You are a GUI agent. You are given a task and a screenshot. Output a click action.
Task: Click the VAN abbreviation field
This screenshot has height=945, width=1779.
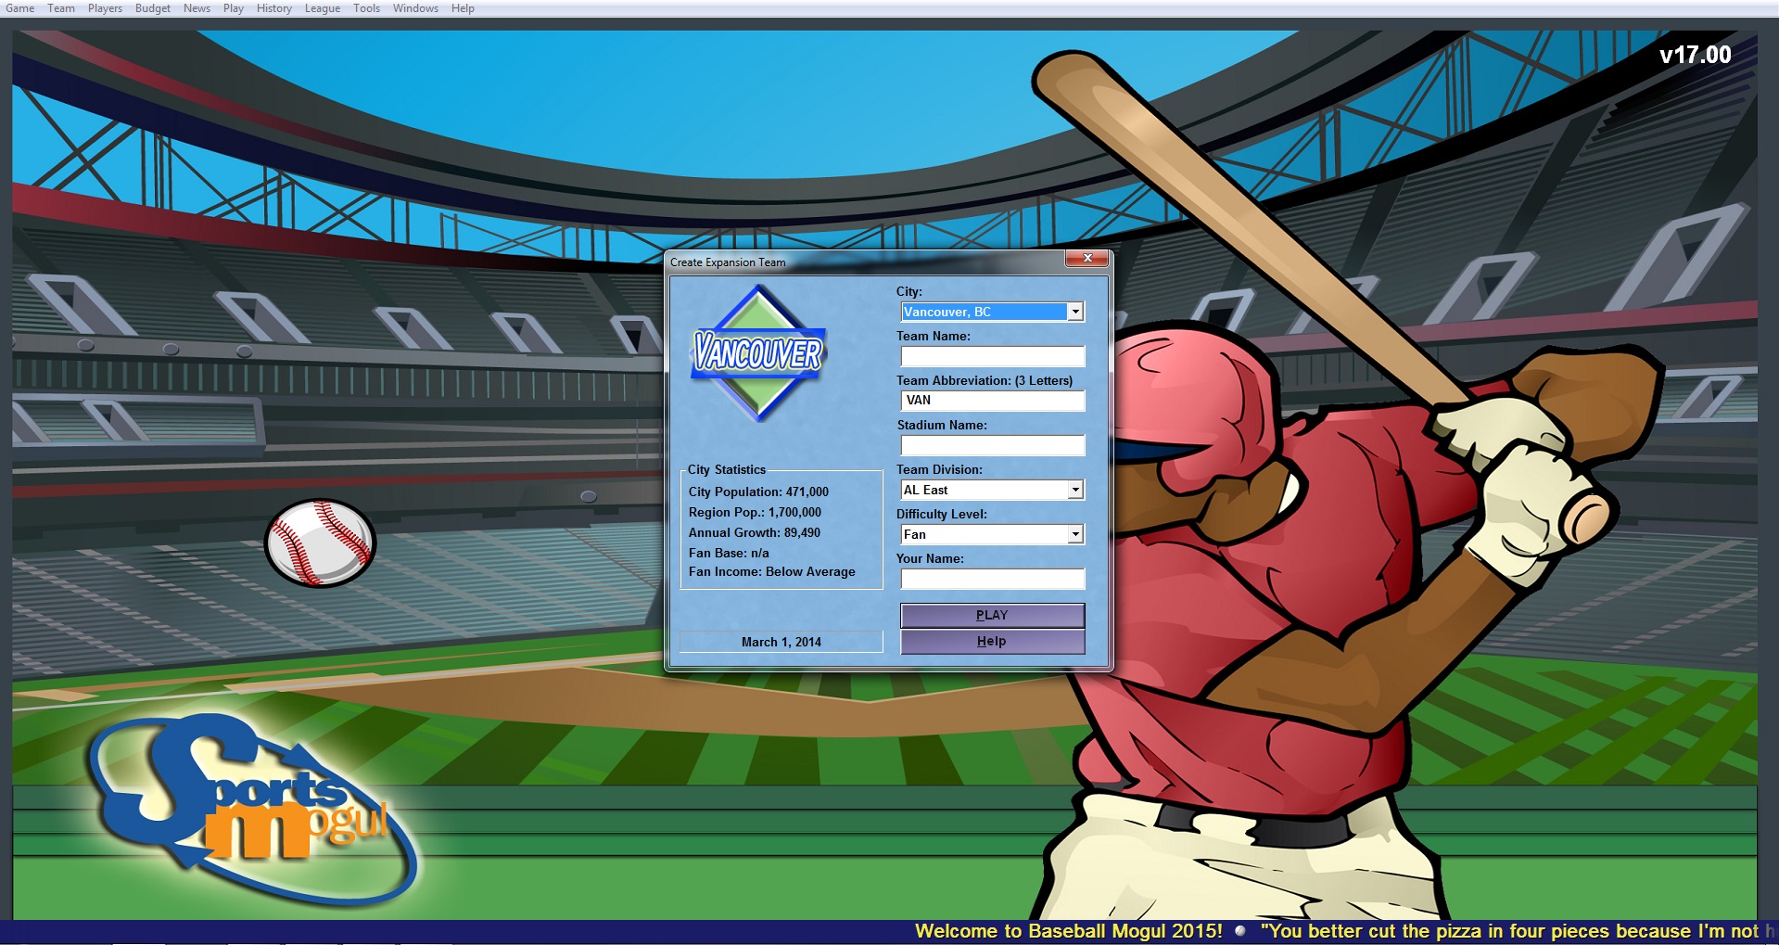[x=992, y=401]
